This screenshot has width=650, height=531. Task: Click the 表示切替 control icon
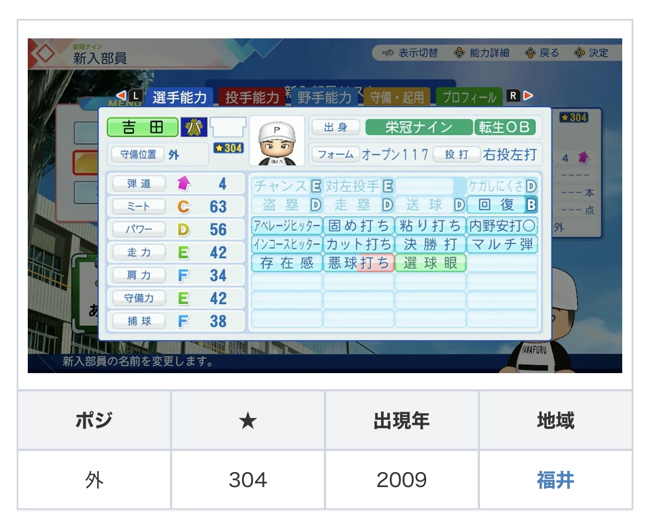pos(388,53)
